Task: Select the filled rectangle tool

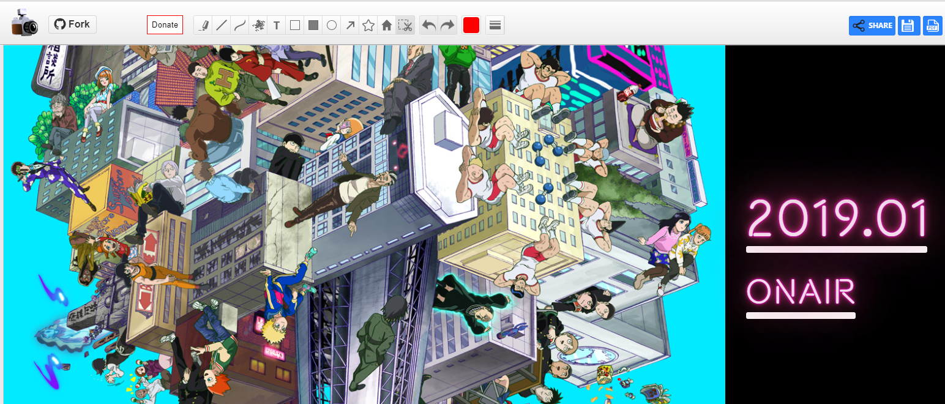Action: [x=313, y=25]
